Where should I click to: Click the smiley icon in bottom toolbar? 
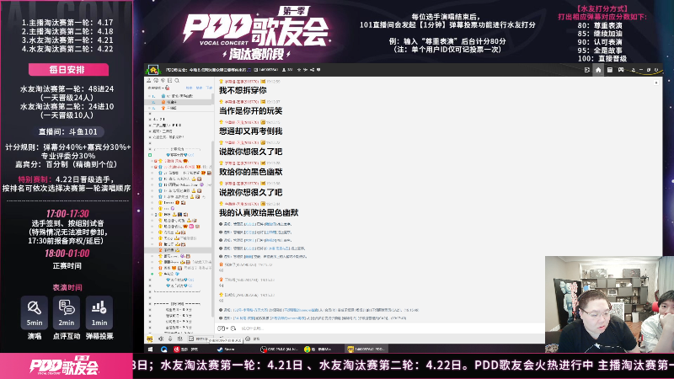click(248, 339)
